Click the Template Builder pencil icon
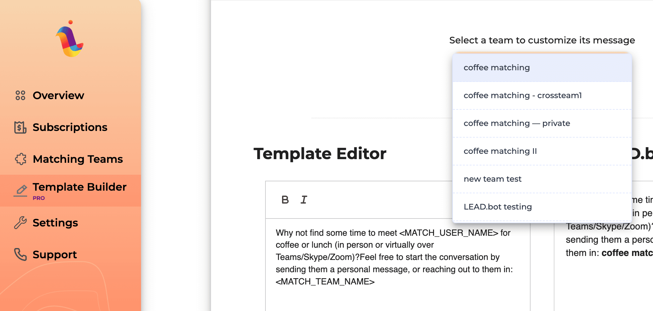653x311 pixels. [x=21, y=190]
